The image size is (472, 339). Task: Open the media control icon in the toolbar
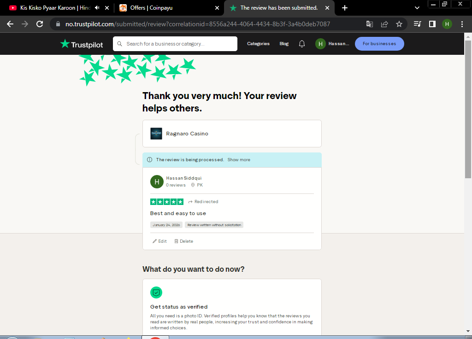[417, 24]
